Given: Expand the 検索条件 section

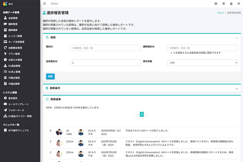Looking at the screenshot, I should tap(237, 88).
